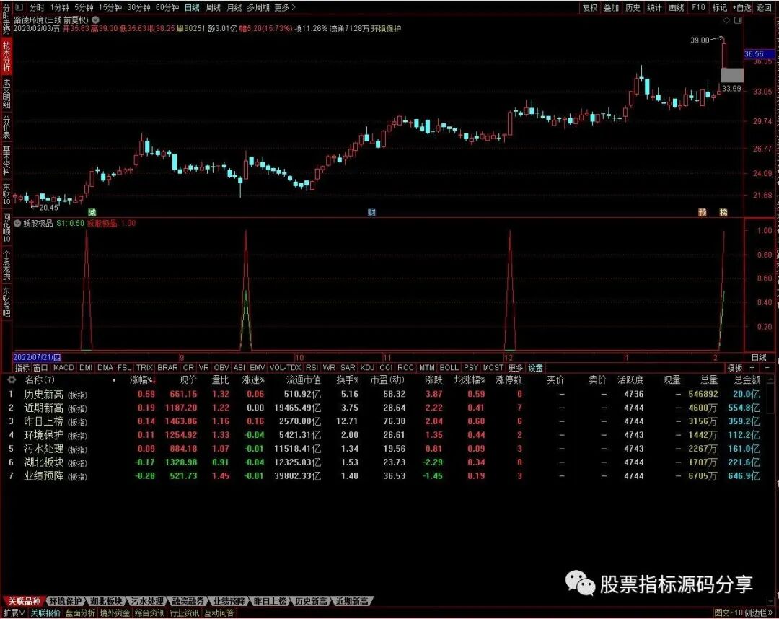Click the 榜 marker on the K-line chart
This screenshot has width=779, height=619.
(723, 212)
